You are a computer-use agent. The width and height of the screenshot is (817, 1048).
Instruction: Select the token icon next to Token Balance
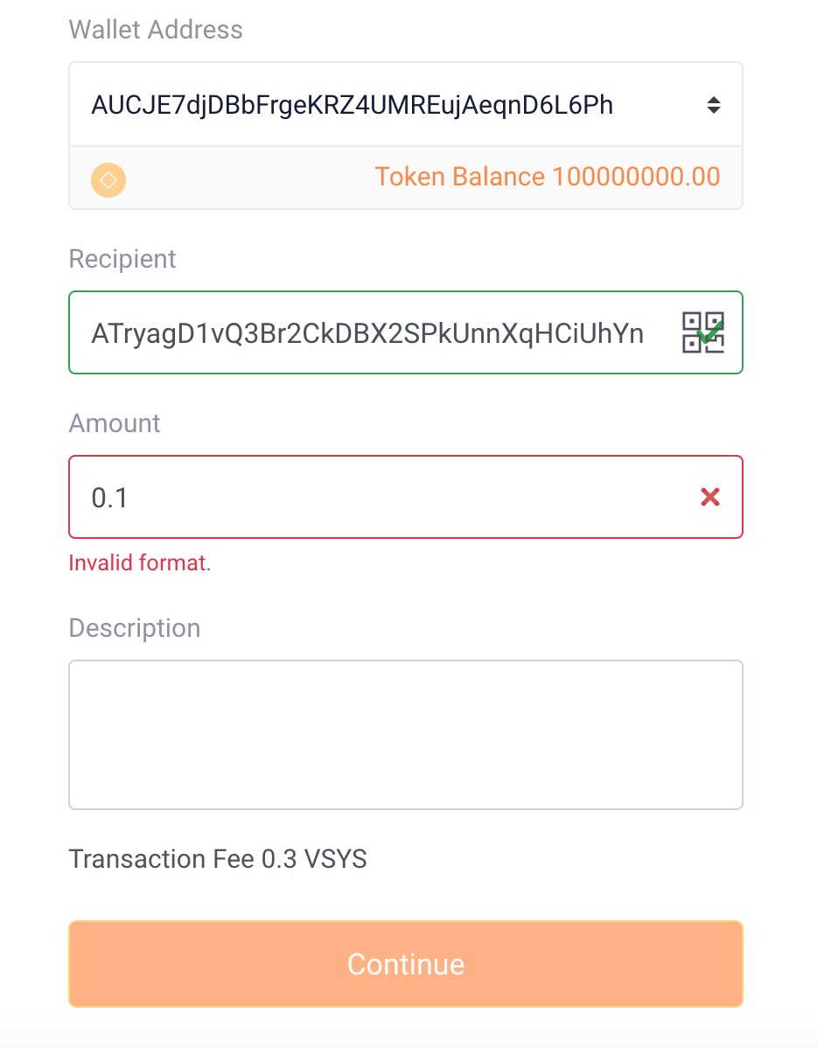(x=108, y=179)
